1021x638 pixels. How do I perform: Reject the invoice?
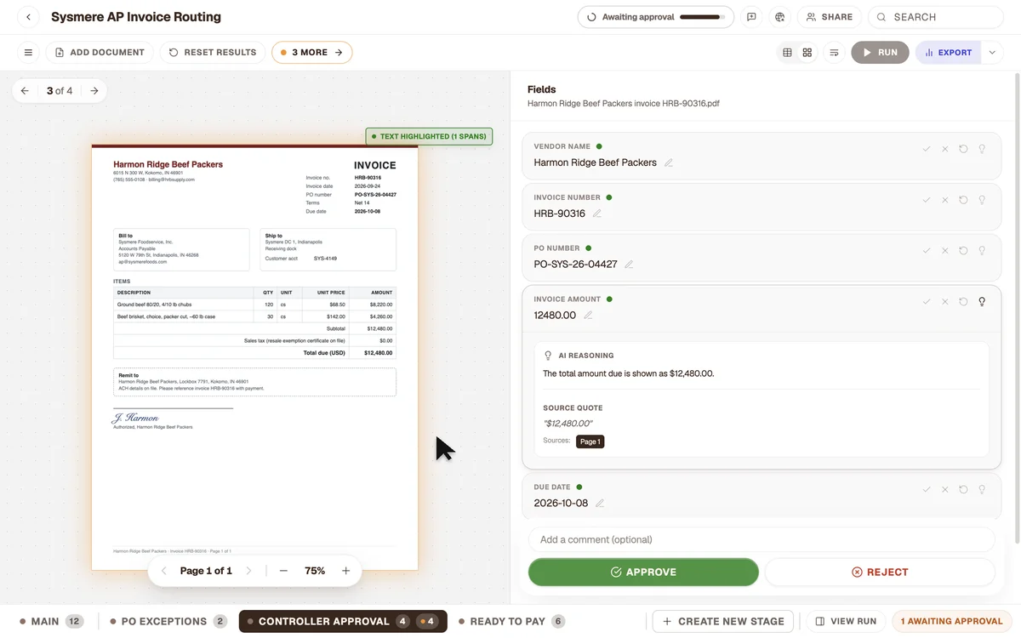(x=880, y=572)
